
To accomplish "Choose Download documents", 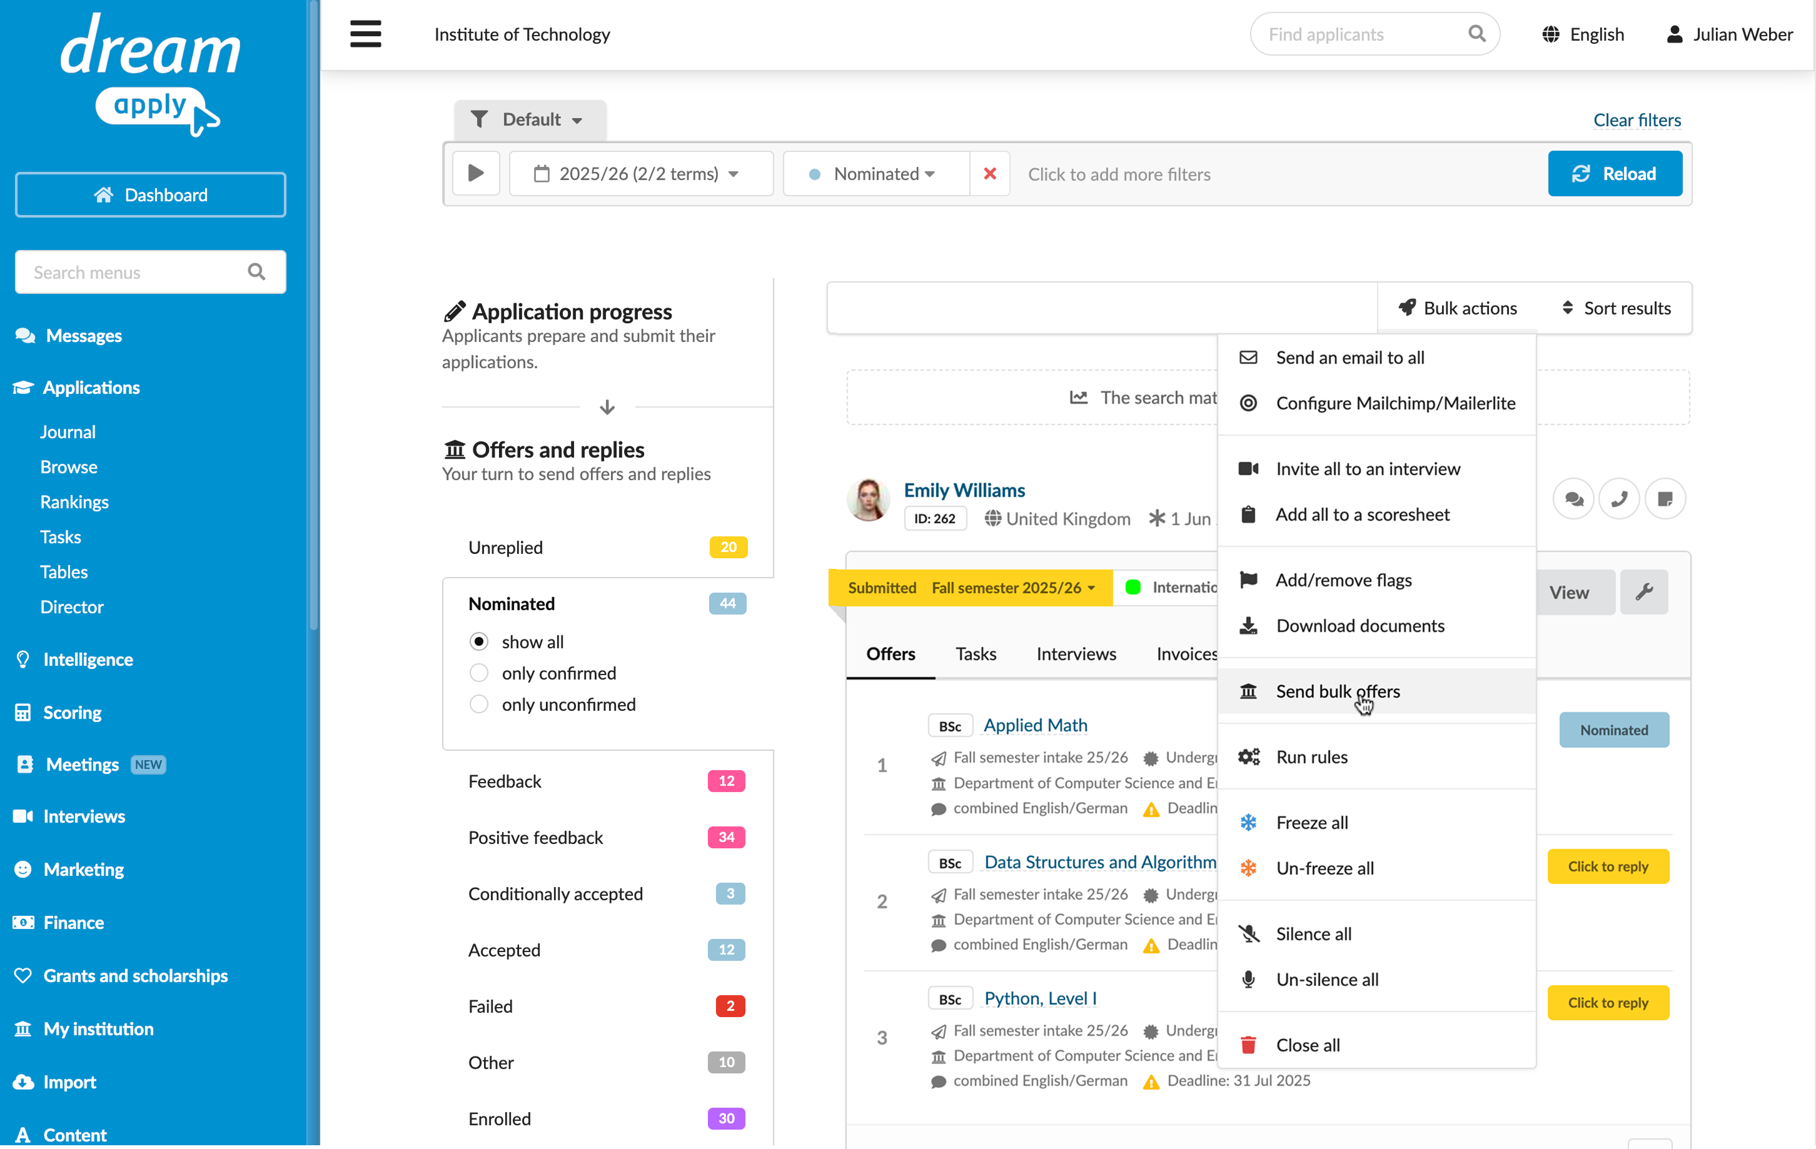I will point(1376,626).
